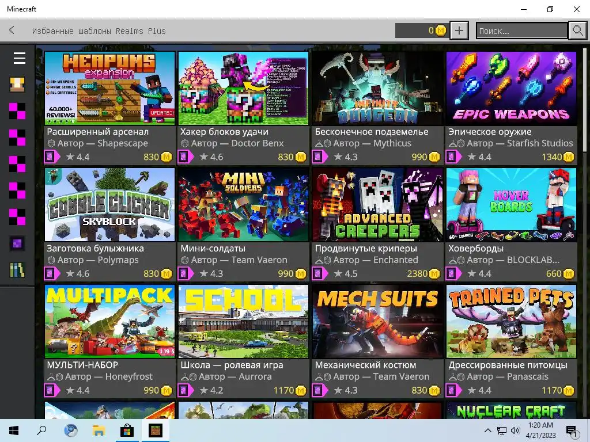Open the Advanced Creepers thumbnail
The height and width of the screenshot is (442, 590).
377,204
